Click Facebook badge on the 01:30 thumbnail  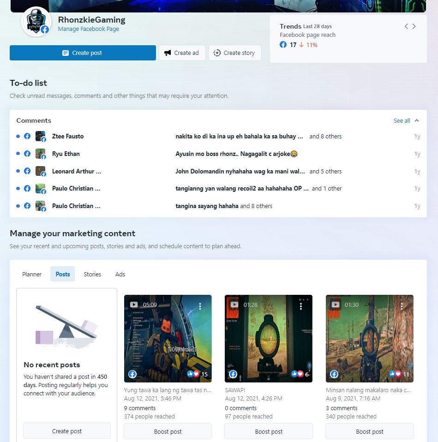(334, 374)
